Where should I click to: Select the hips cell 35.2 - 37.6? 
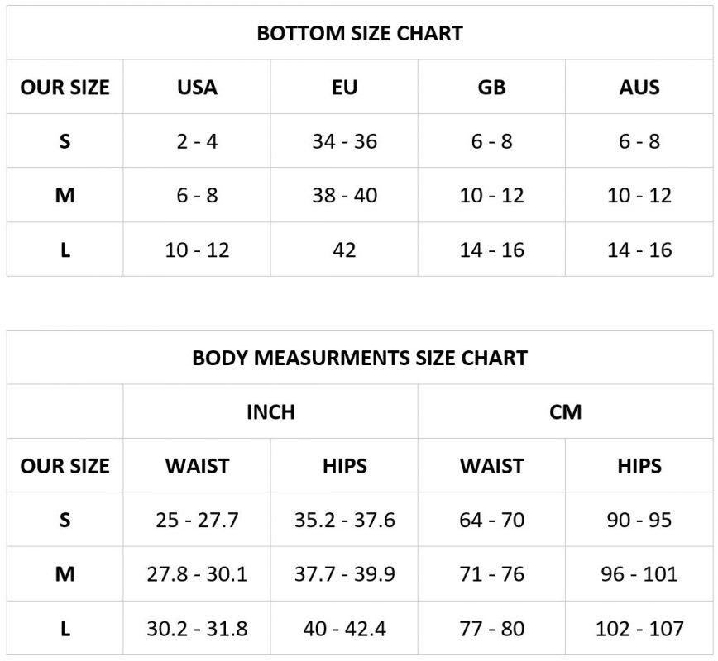[344, 521]
